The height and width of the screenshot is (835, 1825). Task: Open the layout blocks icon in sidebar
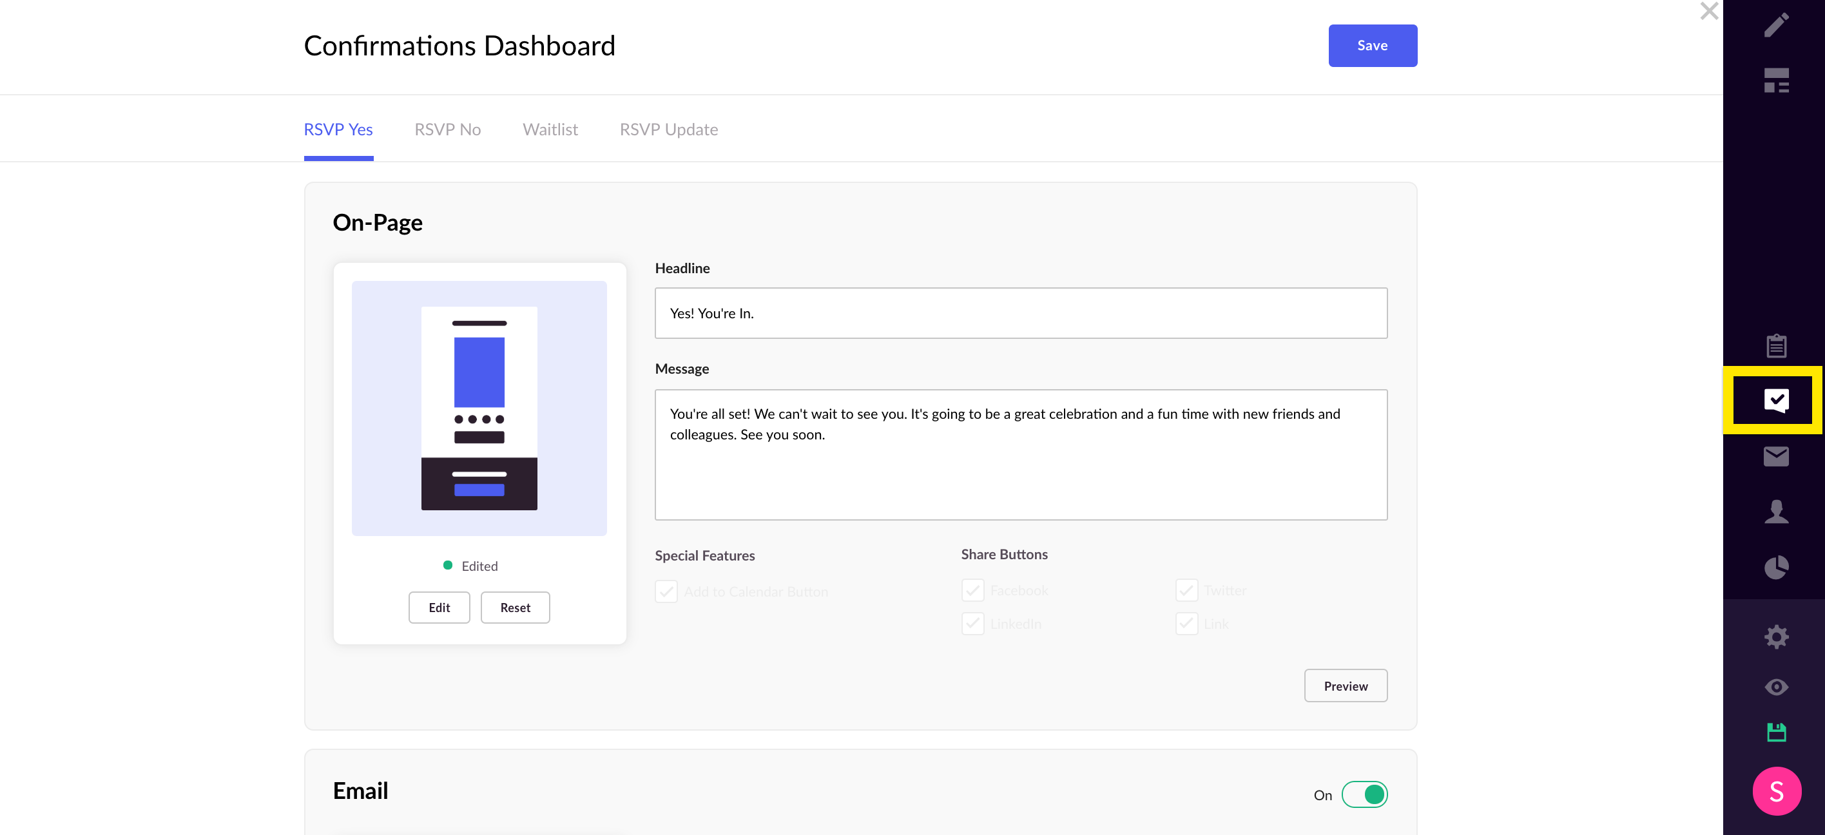coord(1775,80)
